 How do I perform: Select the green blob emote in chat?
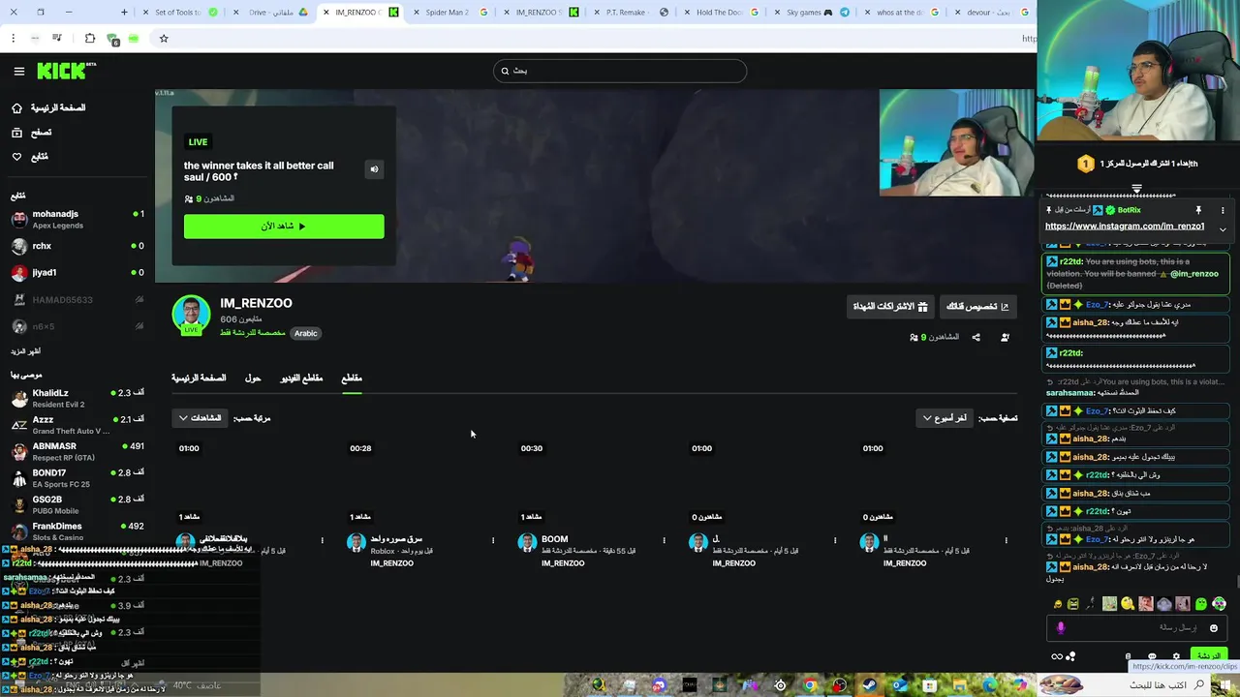(x=1201, y=604)
